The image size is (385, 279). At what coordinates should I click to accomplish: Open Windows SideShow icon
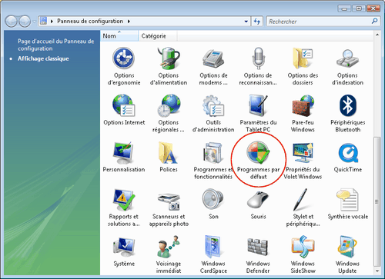coord(303,247)
